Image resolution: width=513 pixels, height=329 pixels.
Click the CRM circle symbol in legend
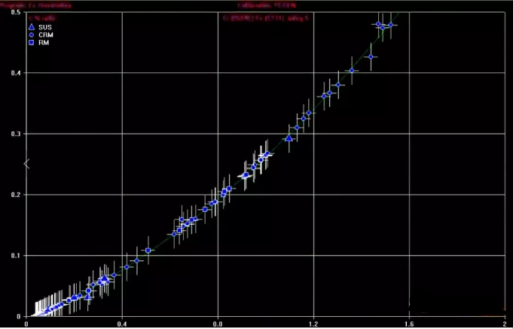[32, 35]
